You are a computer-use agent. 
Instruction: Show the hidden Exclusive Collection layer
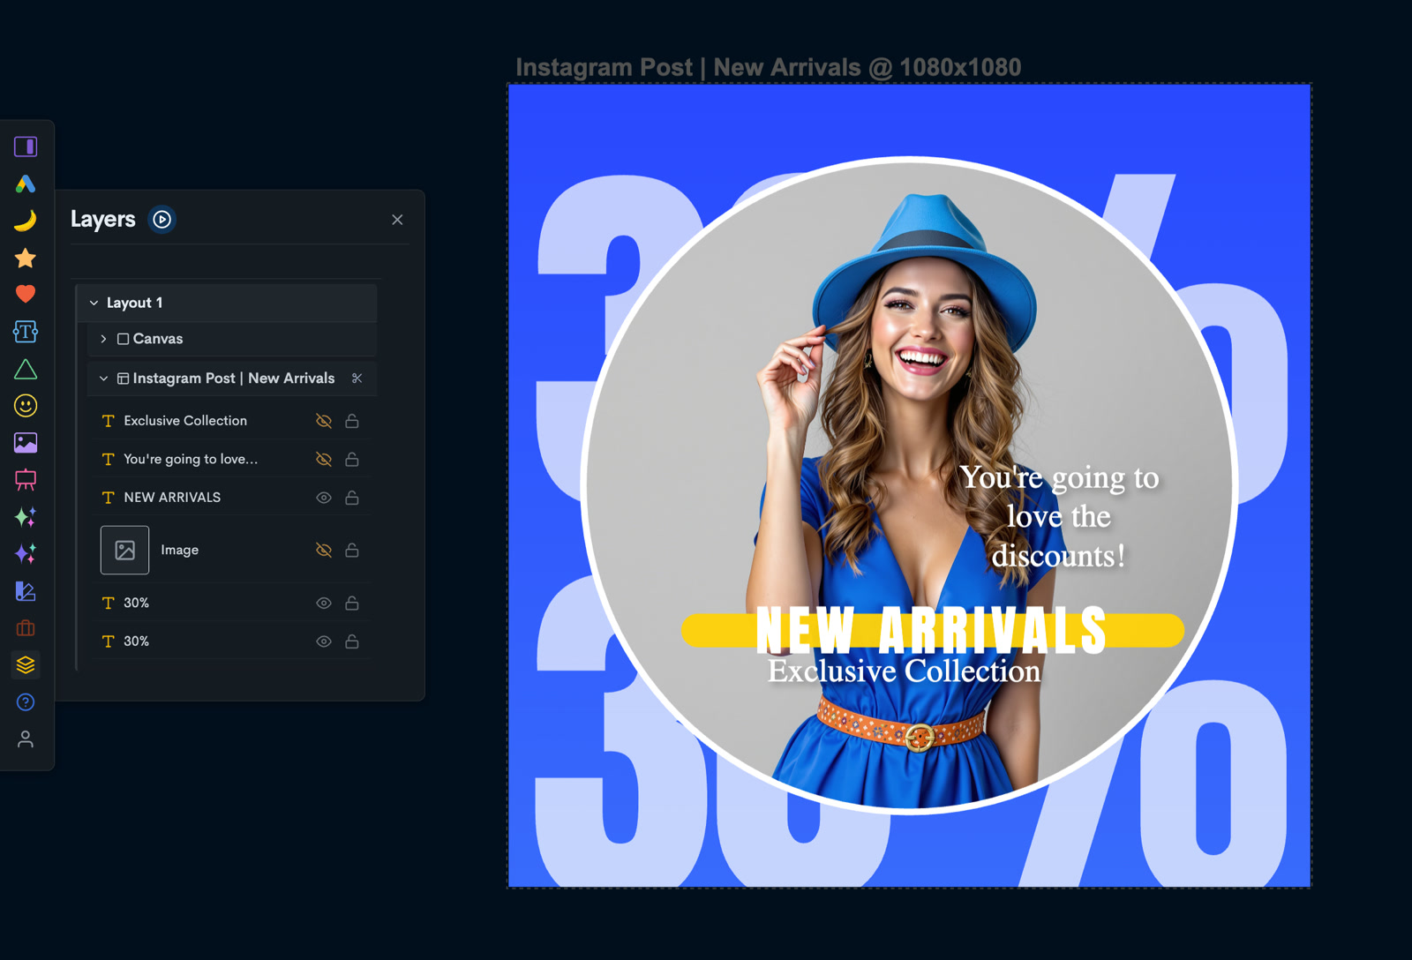point(324,421)
